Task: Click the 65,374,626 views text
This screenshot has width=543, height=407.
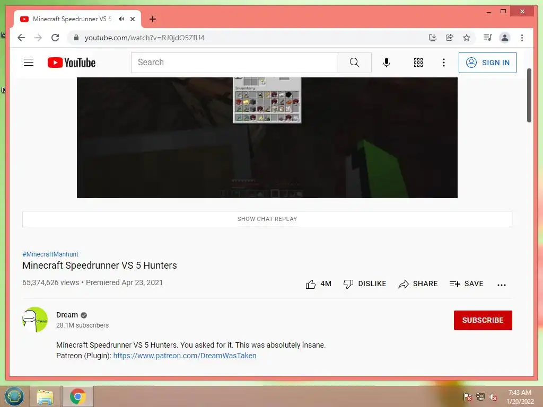Action: [50, 282]
